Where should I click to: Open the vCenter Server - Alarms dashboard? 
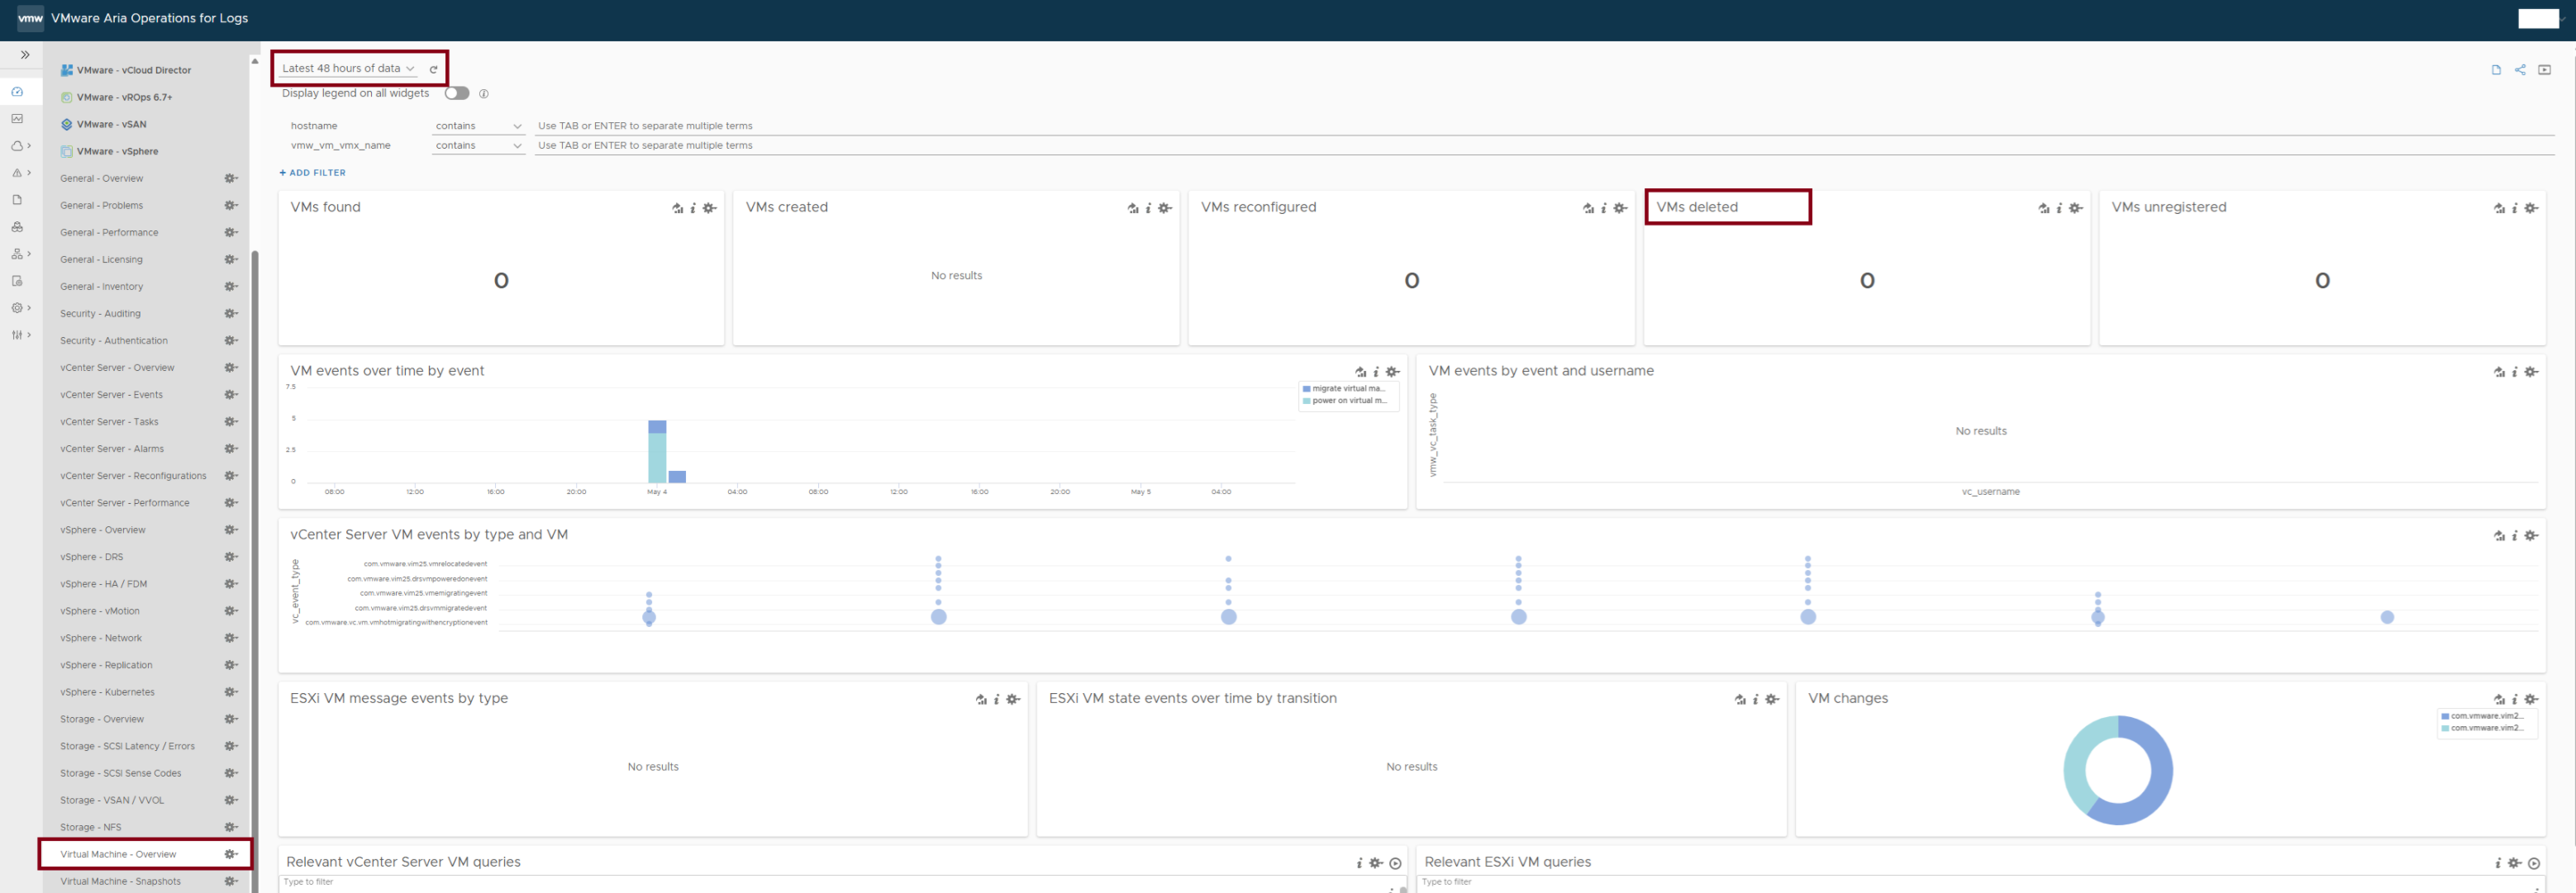click(111, 449)
